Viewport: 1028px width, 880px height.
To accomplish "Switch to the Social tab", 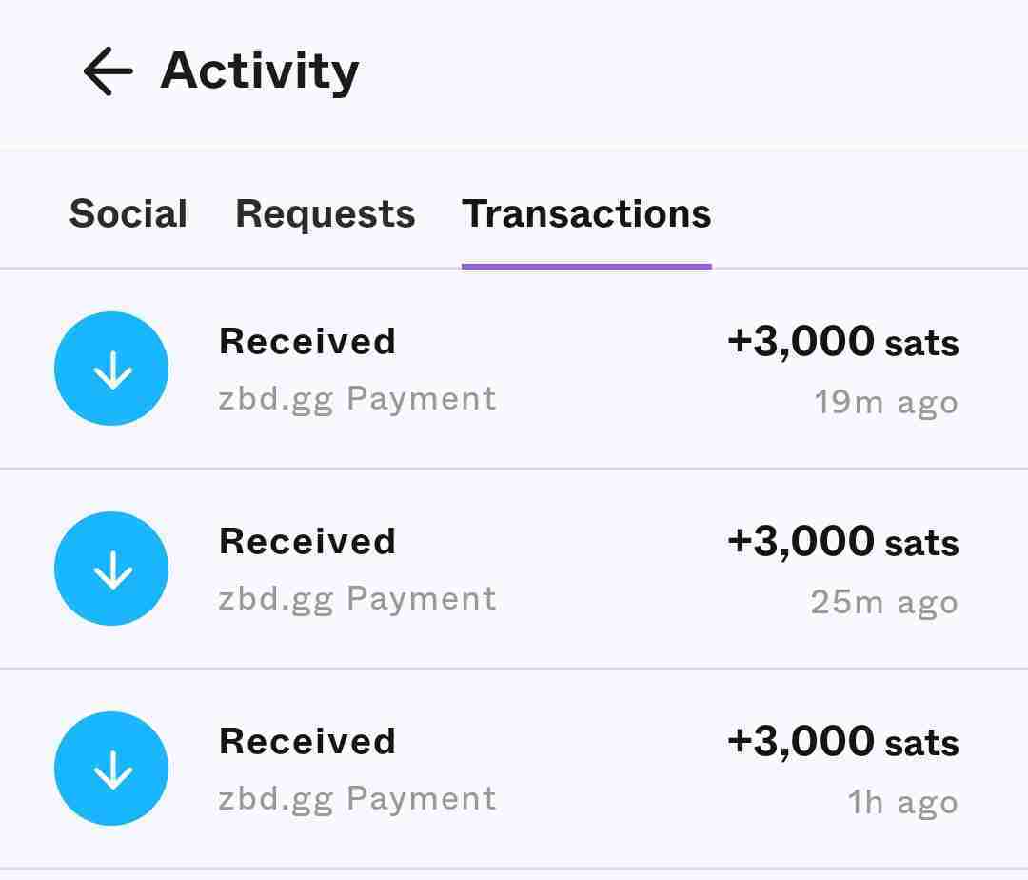I will click(x=128, y=213).
